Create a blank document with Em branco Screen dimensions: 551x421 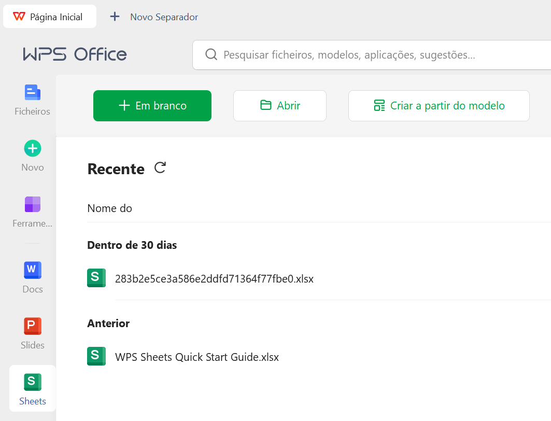(x=152, y=105)
